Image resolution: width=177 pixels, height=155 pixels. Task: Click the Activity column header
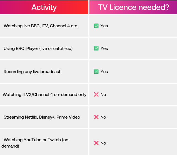[44, 7]
